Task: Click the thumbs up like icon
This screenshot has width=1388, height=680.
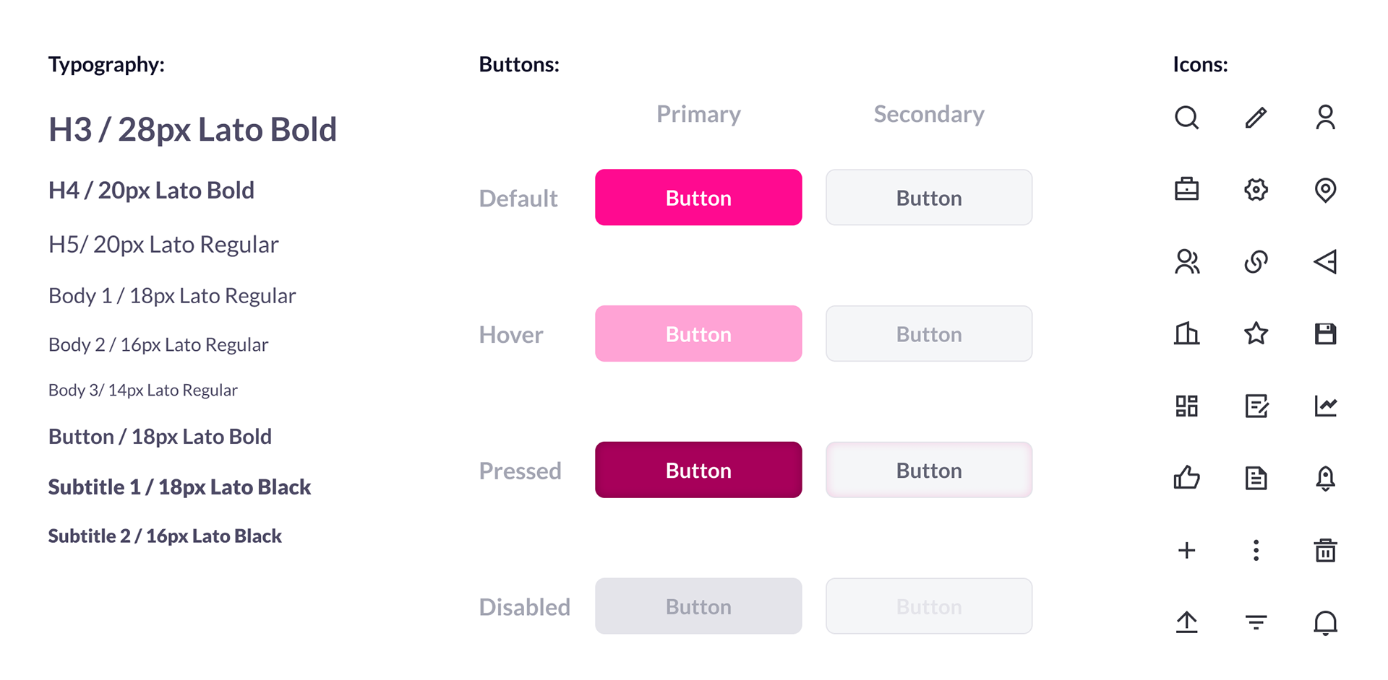Action: tap(1186, 477)
